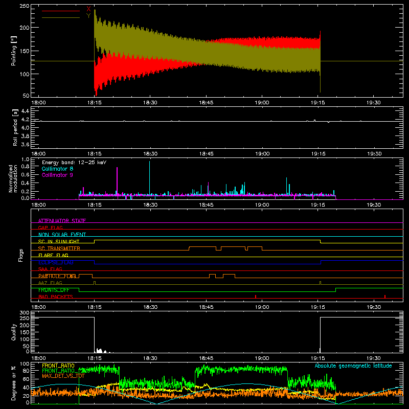Click the "Quality" vertical axis title
The height and width of the screenshot is (409, 409).
click(14, 332)
